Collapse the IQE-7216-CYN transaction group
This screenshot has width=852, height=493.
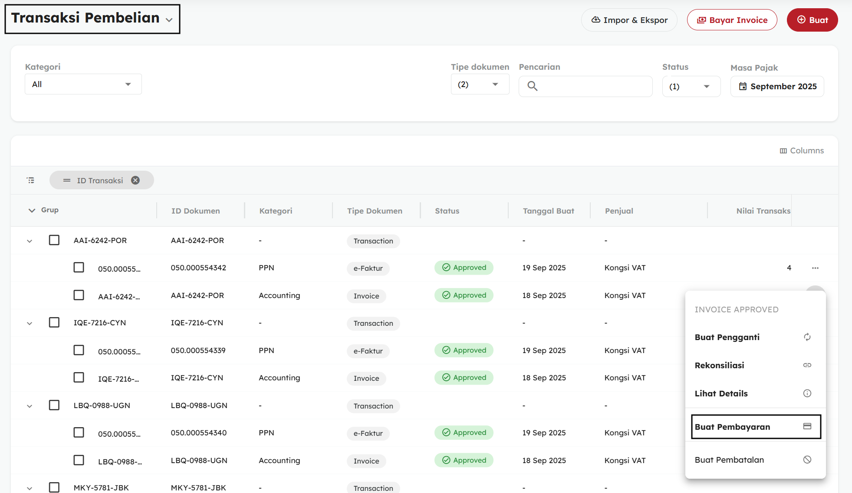[30, 323]
